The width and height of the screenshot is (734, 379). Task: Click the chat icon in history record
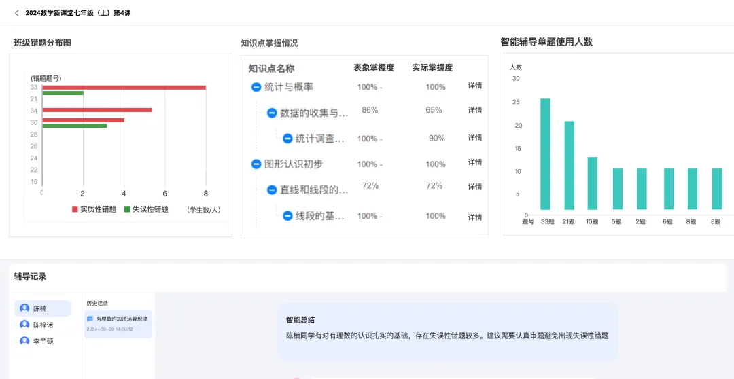click(x=90, y=319)
